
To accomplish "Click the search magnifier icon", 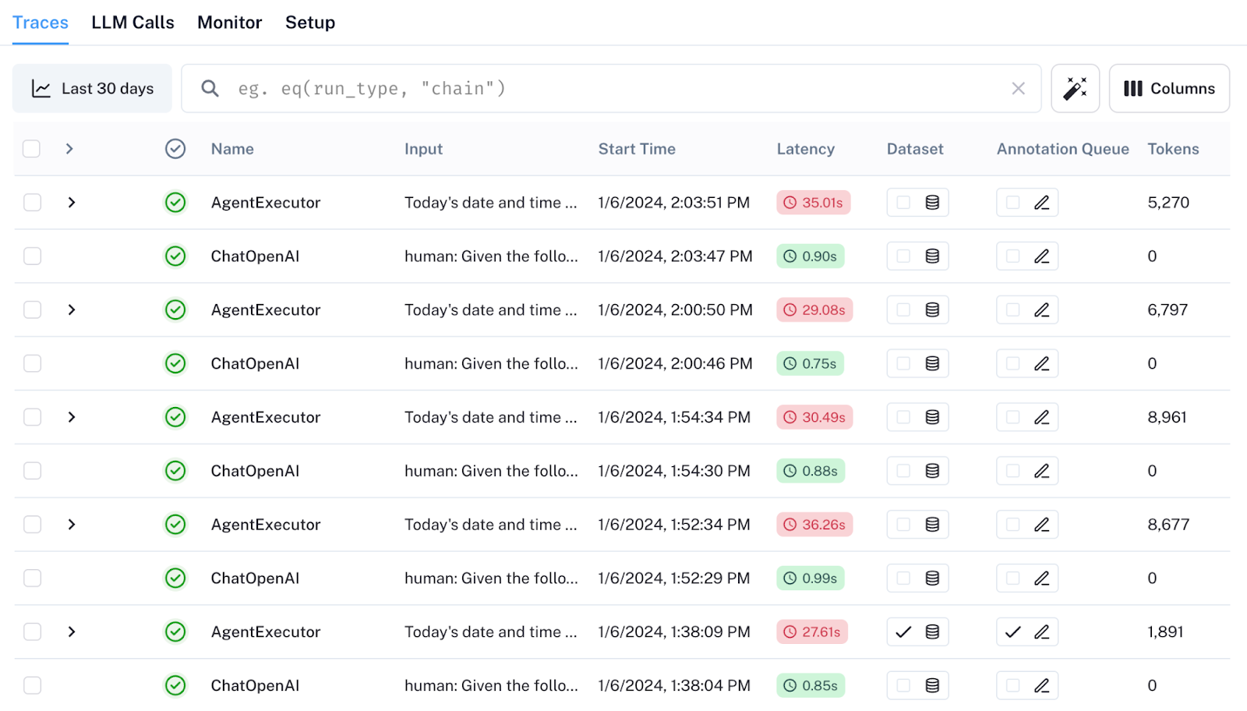I will (x=210, y=88).
